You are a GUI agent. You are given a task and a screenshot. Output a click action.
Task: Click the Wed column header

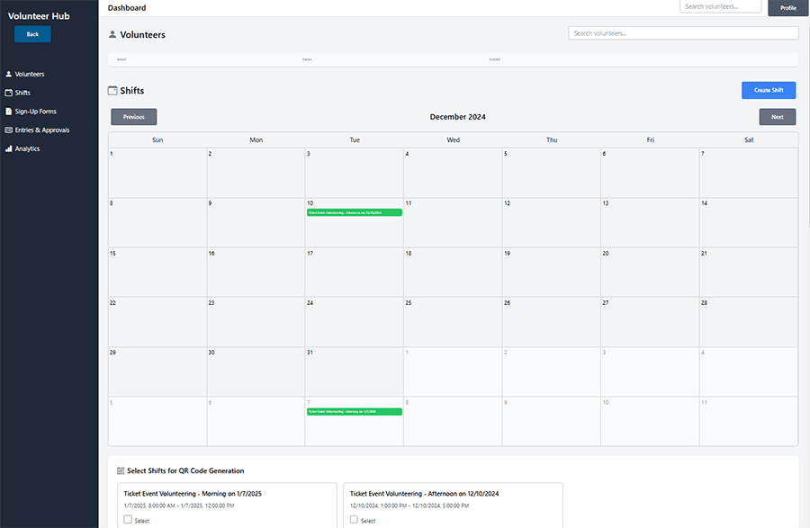coord(453,140)
